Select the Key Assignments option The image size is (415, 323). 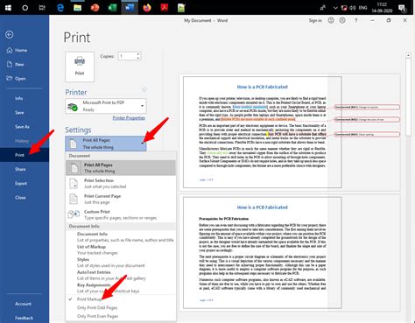[x=121, y=288]
